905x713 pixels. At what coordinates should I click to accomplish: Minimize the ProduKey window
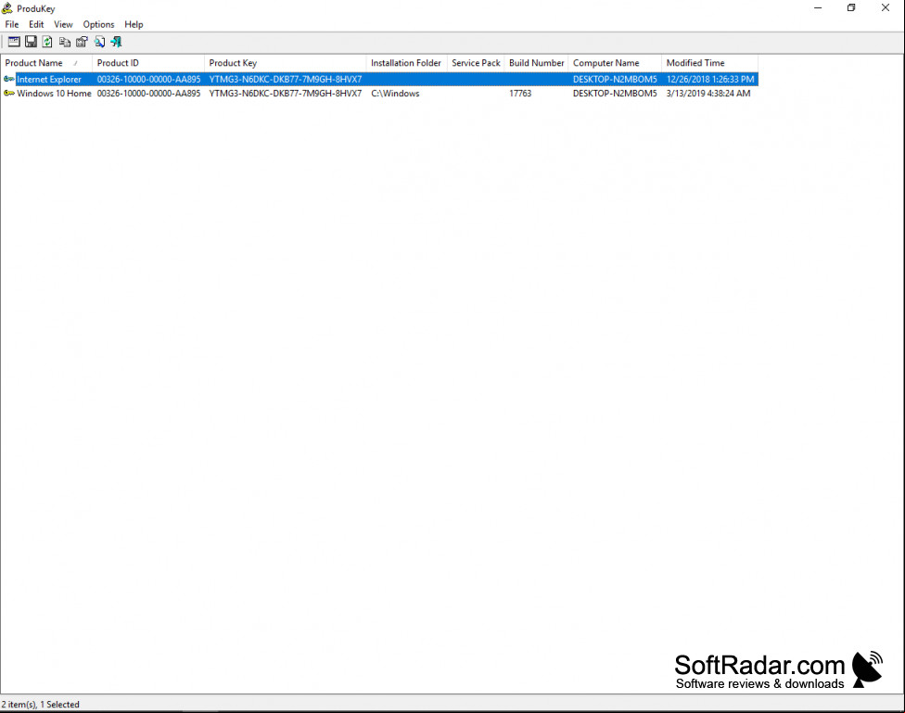(x=818, y=8)
